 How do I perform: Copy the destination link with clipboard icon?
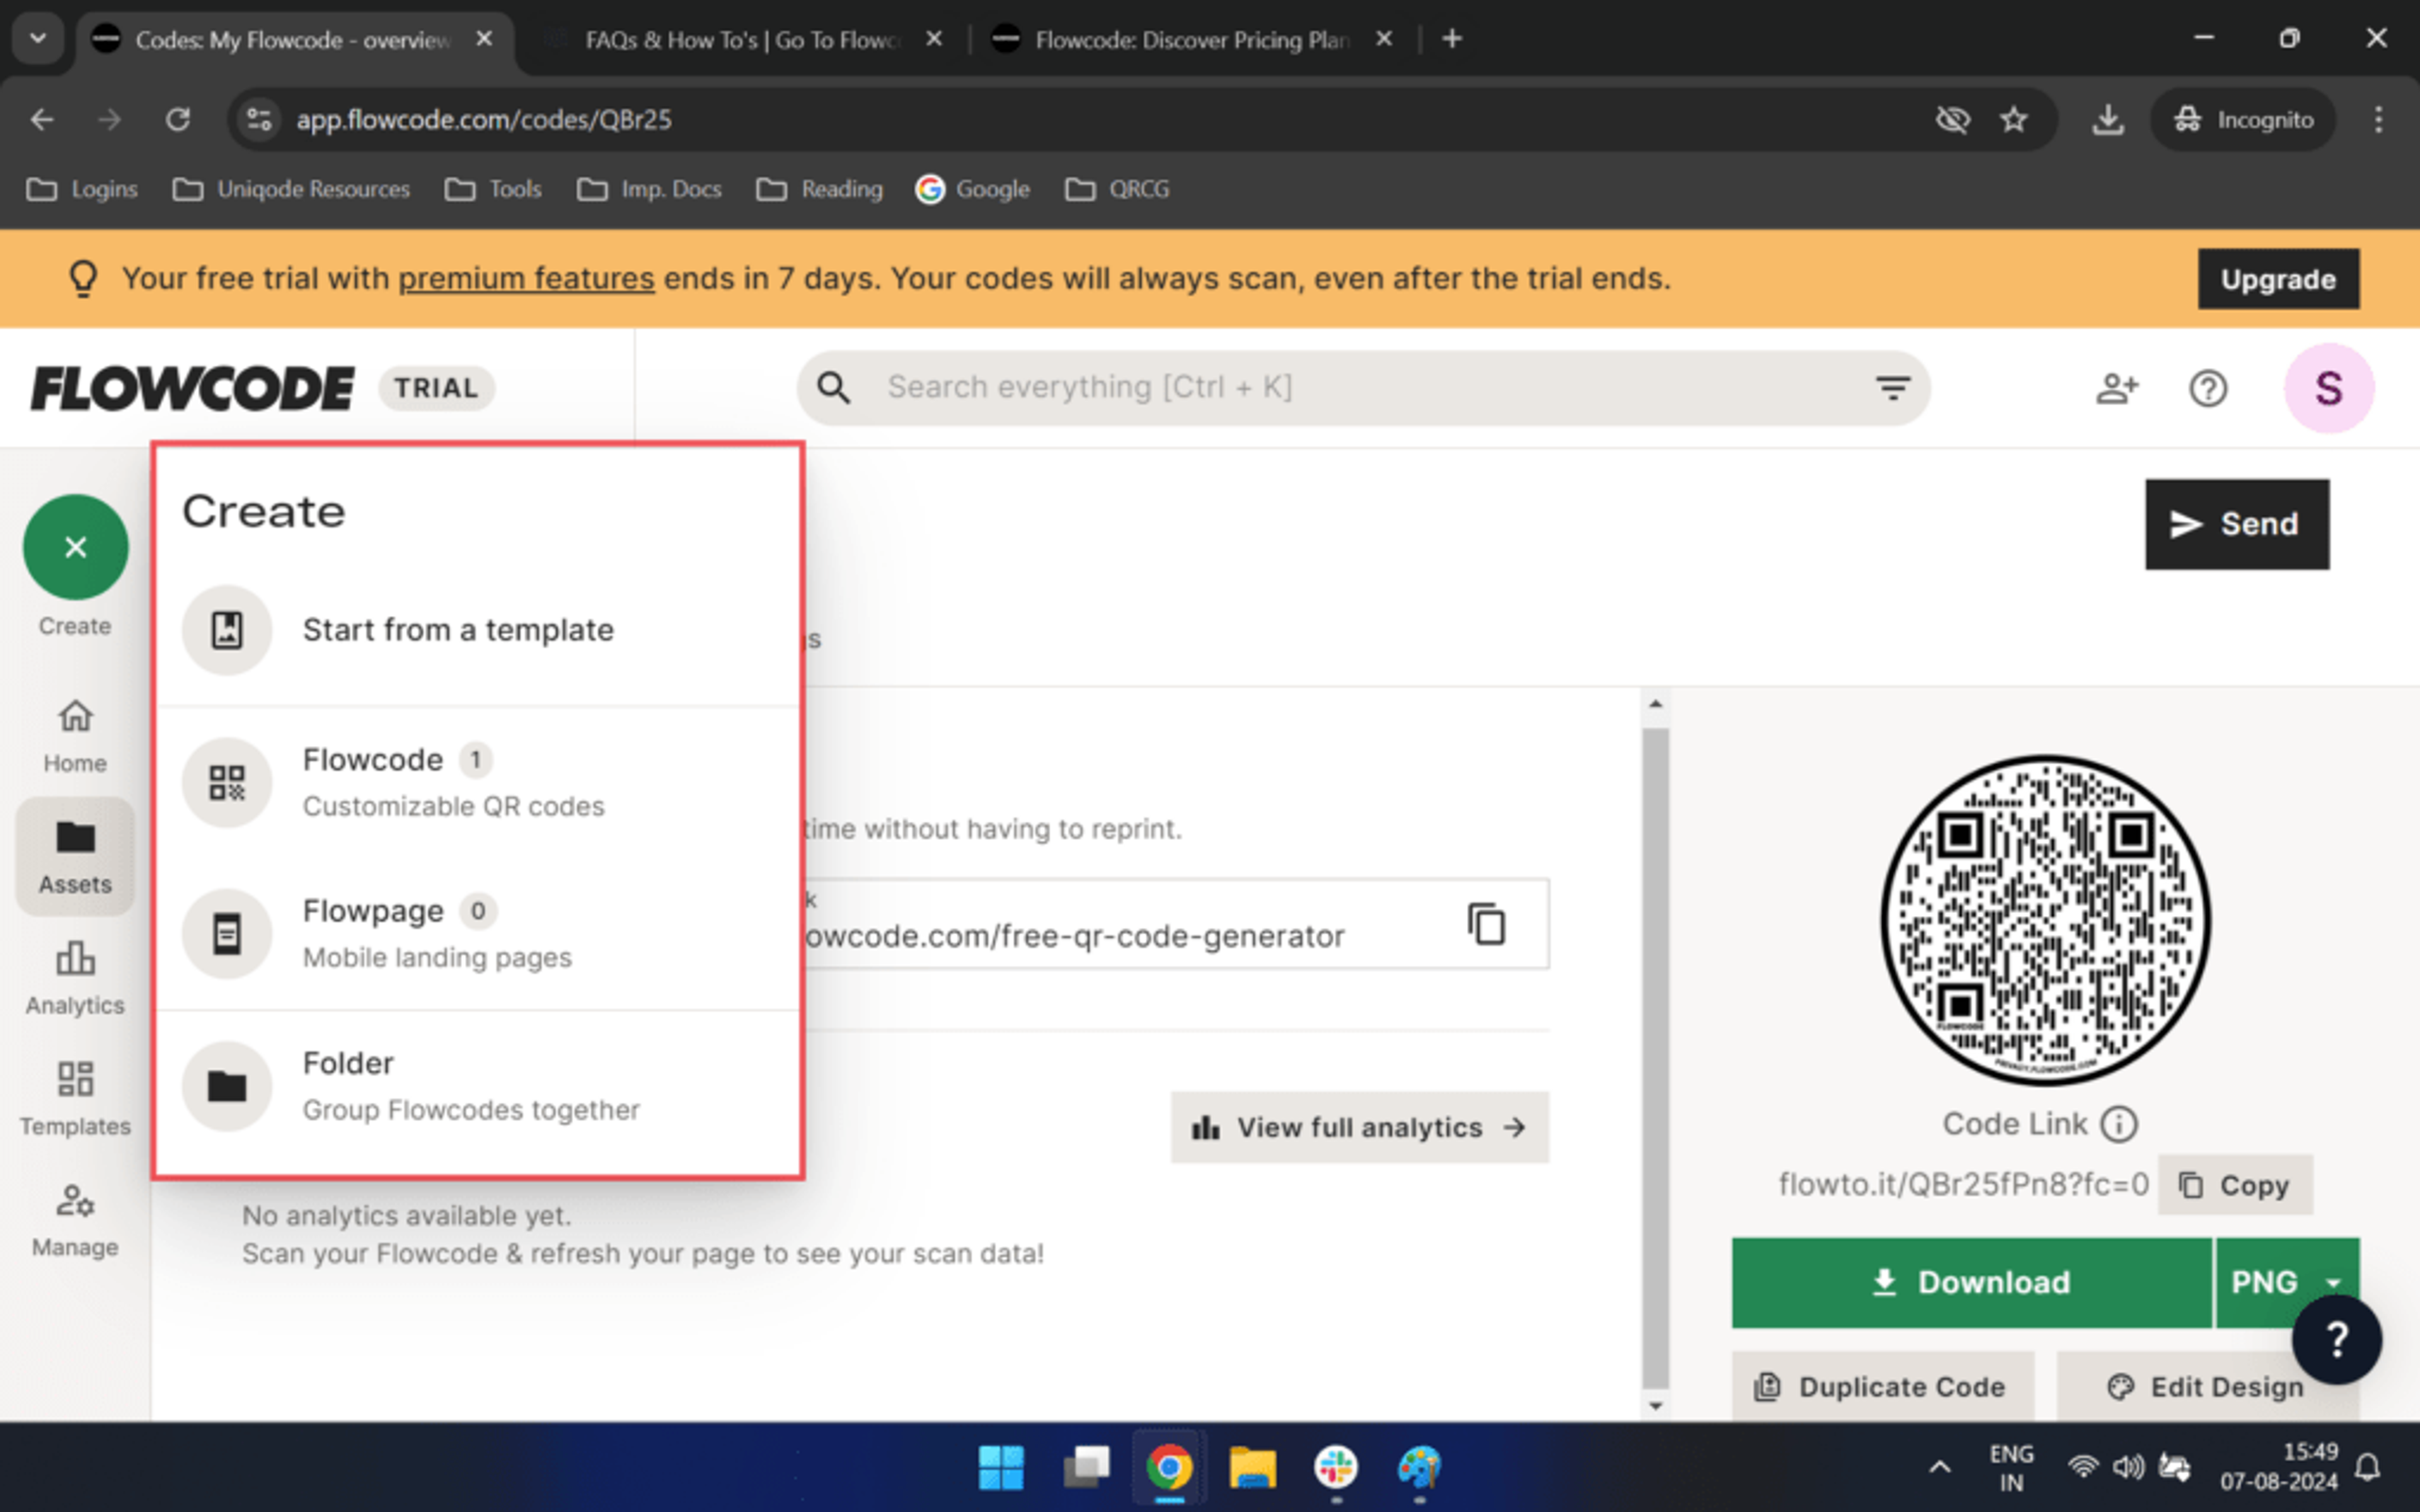(1486, 923)
